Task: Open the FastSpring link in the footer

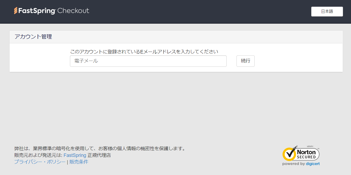Action: coord(75,155)
